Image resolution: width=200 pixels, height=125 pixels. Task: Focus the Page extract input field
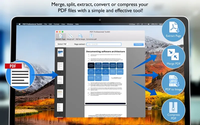104,44
